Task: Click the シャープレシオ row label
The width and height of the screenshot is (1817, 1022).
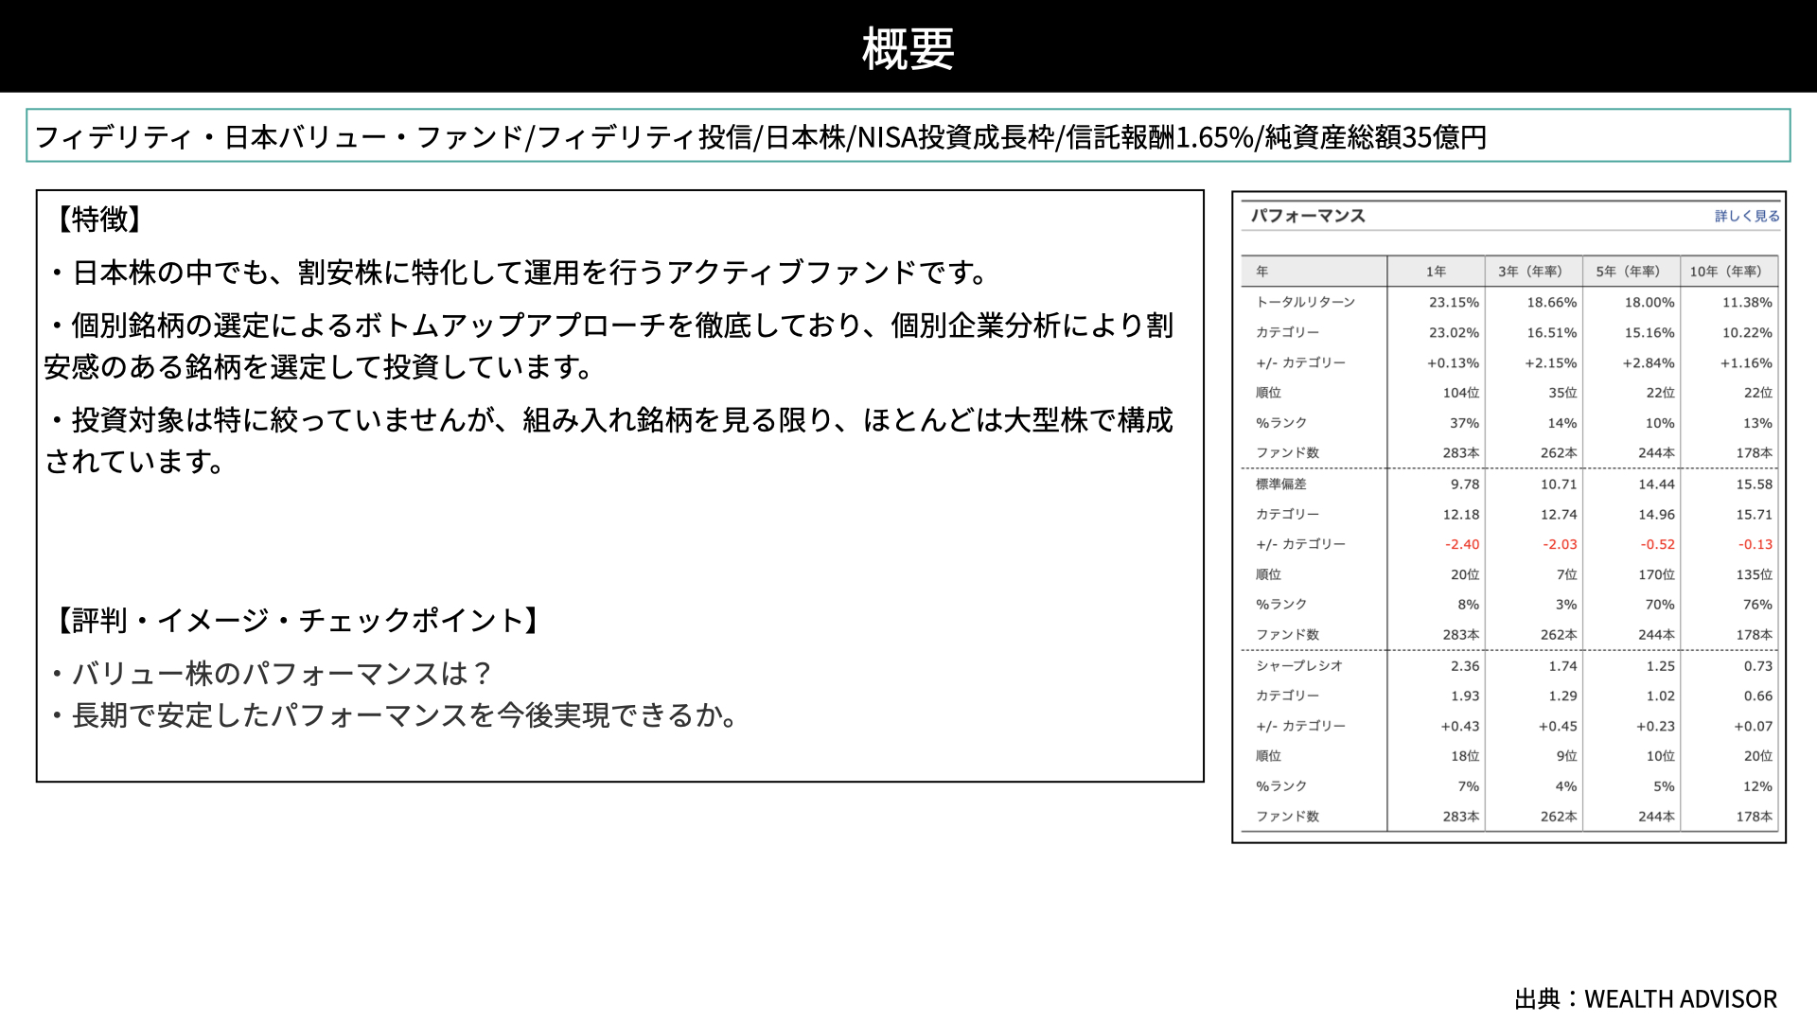Action: pyautogui.click(x=1298, y=665)
